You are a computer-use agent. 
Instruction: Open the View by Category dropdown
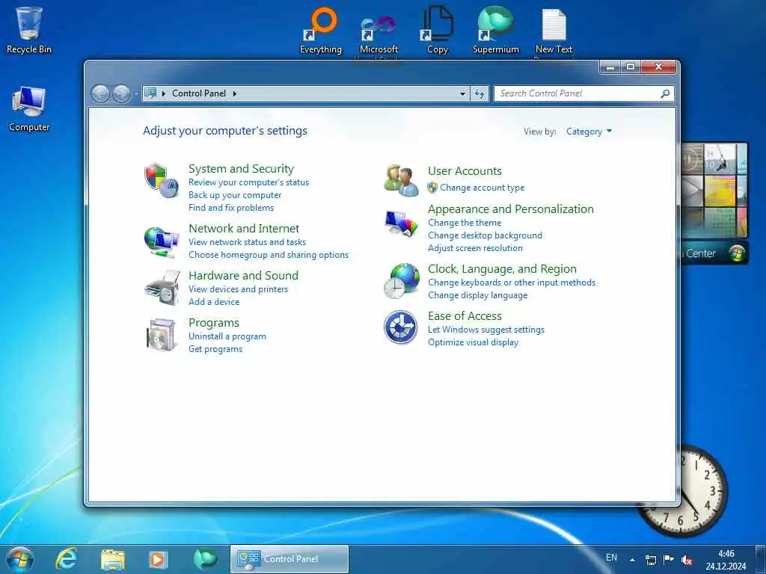[x=589, y=132]
